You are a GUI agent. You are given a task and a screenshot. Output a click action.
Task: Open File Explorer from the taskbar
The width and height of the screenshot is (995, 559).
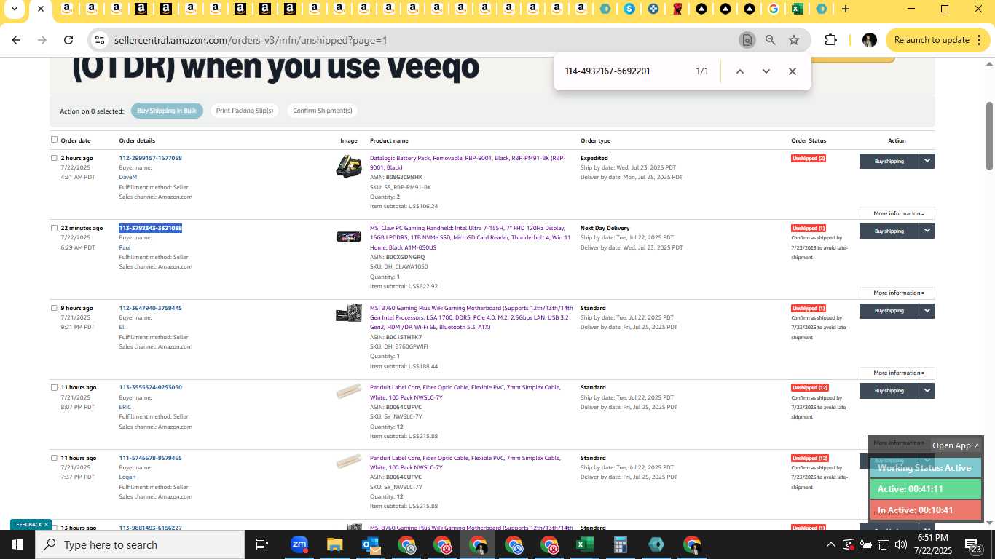[x=334, y=544]
